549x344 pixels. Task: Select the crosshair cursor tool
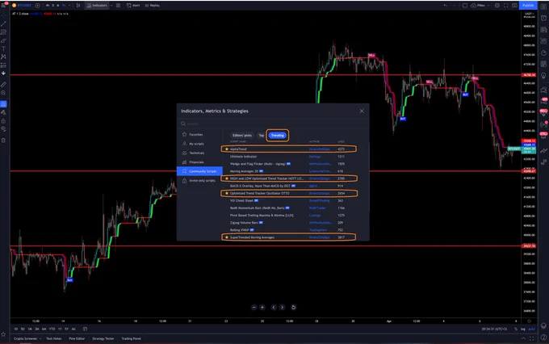(x=3, y=16)
